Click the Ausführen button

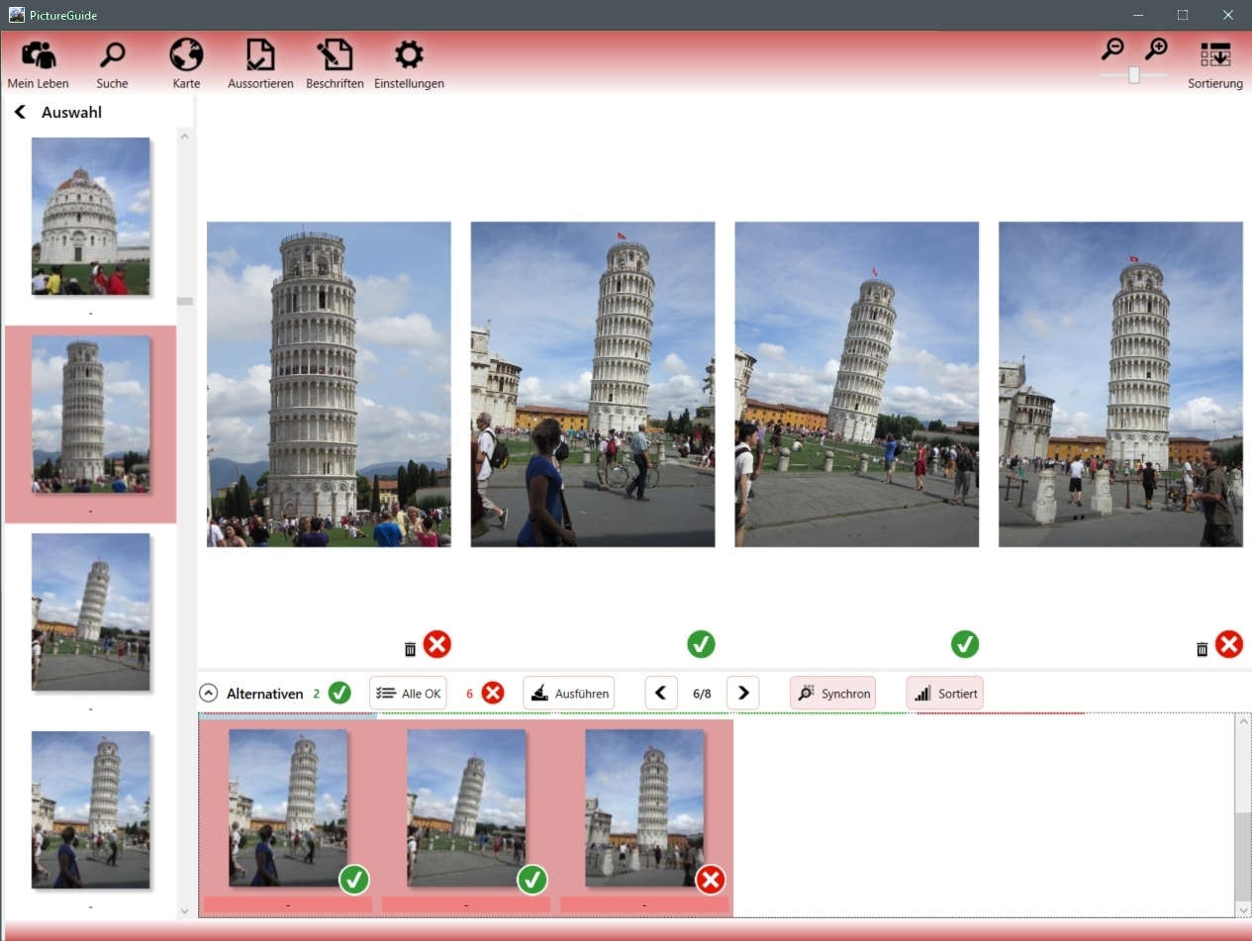click(x=568, y=694)
